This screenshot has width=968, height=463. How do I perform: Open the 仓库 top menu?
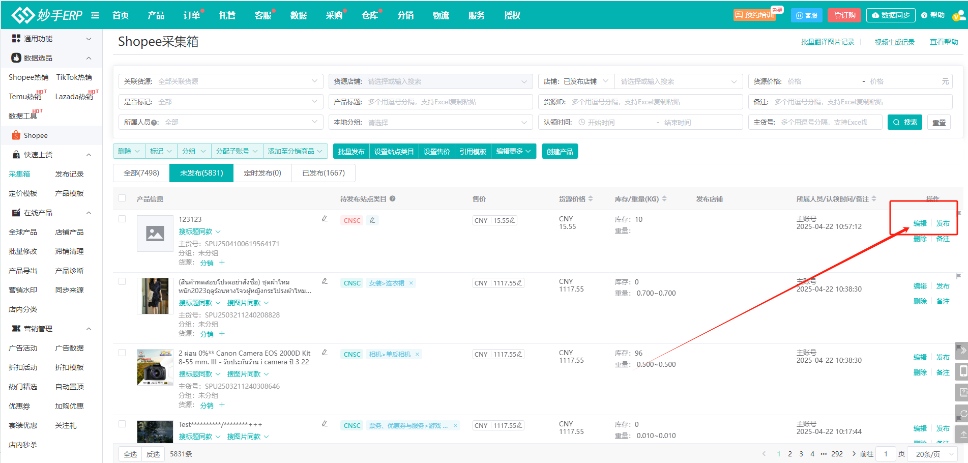[370, 15]
